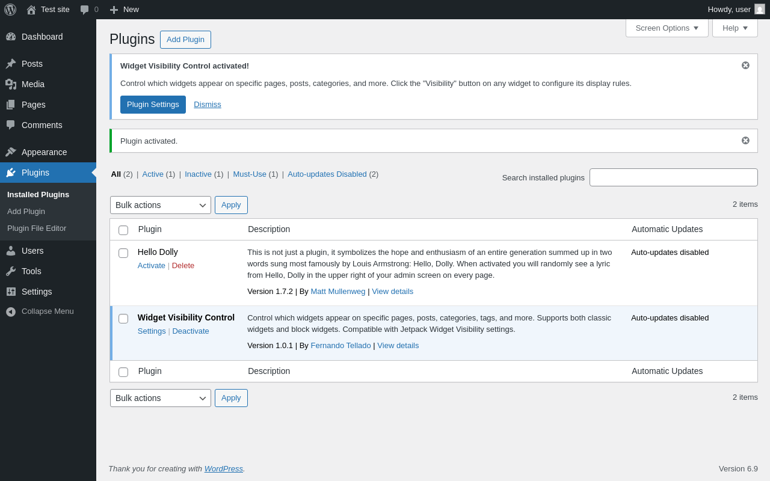Toggle the select-all checkbox in table header

tap(123, 230)
